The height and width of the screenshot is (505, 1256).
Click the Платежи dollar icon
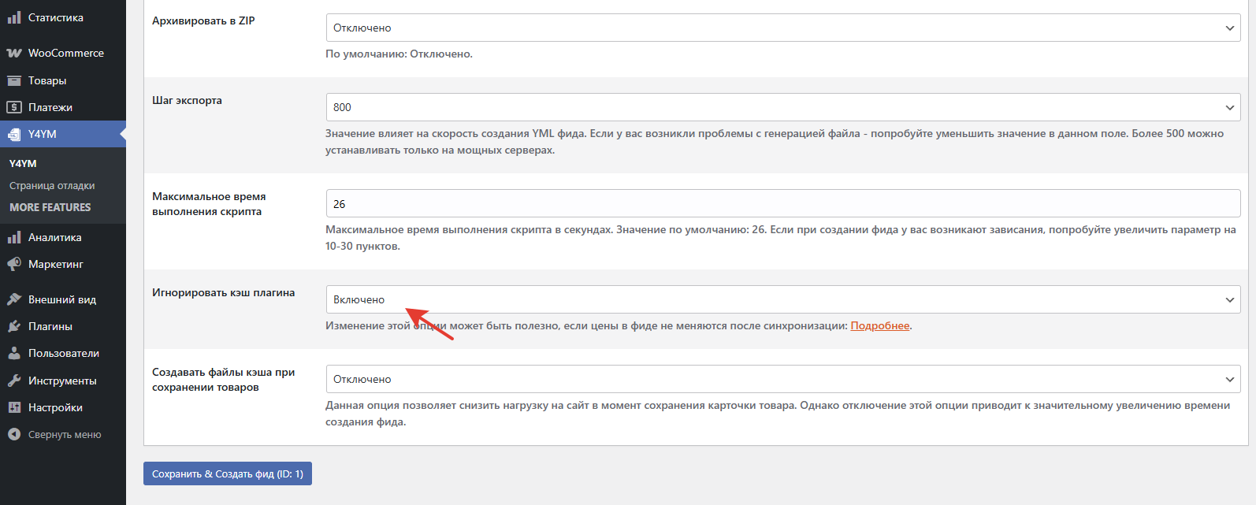coord(14,107)
